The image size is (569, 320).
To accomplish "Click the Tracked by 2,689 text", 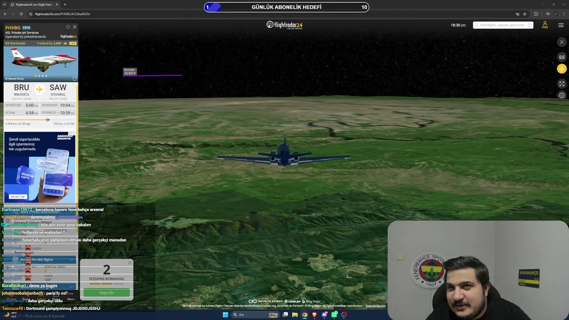I will [x=49, y=43].
